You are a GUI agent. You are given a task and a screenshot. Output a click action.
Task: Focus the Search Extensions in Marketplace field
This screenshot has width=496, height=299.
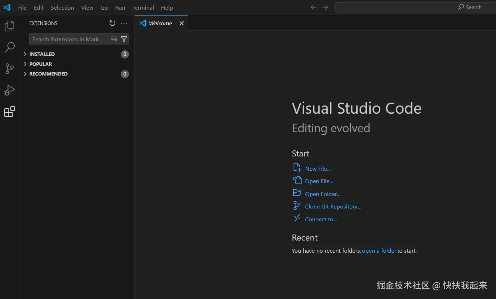[68, 39]
